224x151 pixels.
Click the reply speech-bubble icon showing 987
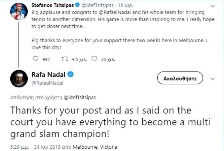(36, 60)
